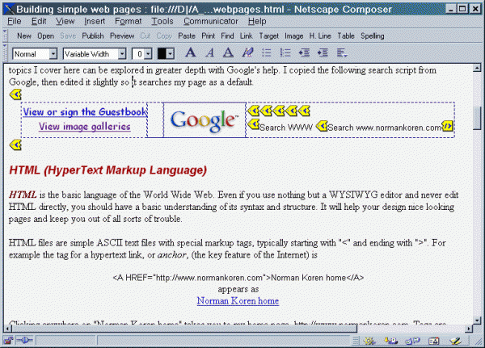Open the font size dropdown
Screen dimensions: 485x348
click(149, 54)
